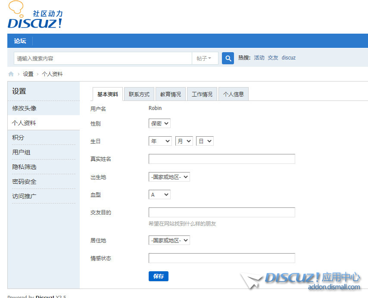Open the 密码安全 settings page

coord(24,181)
